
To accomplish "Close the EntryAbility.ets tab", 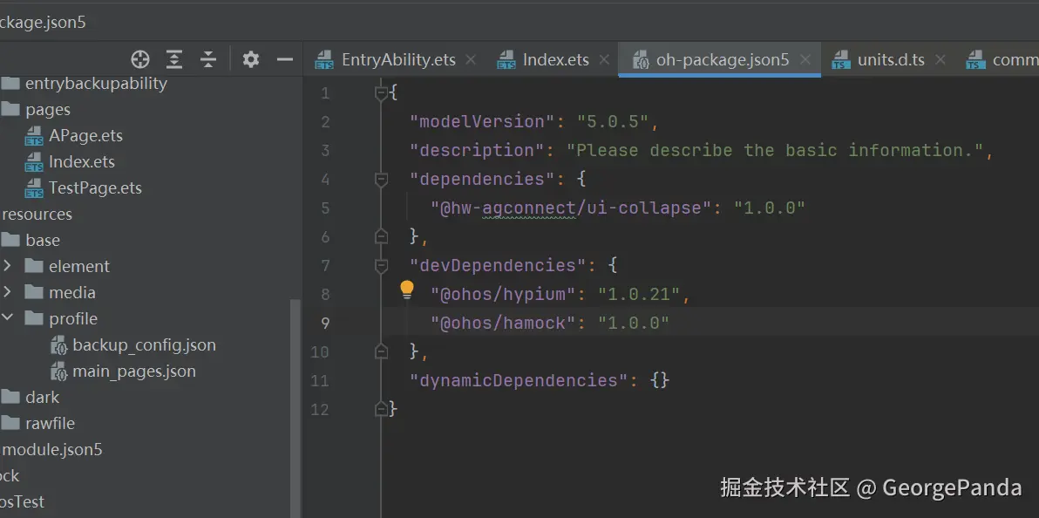I will [x=471, y=59].
